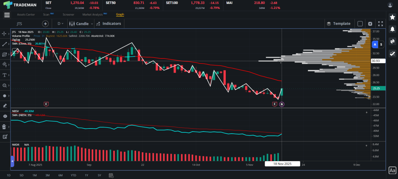Viewport: 398px width, 179px height.
Task: Take a chart snapshot with camera icon
Action: pyautogui.click(x=370, y=24)
